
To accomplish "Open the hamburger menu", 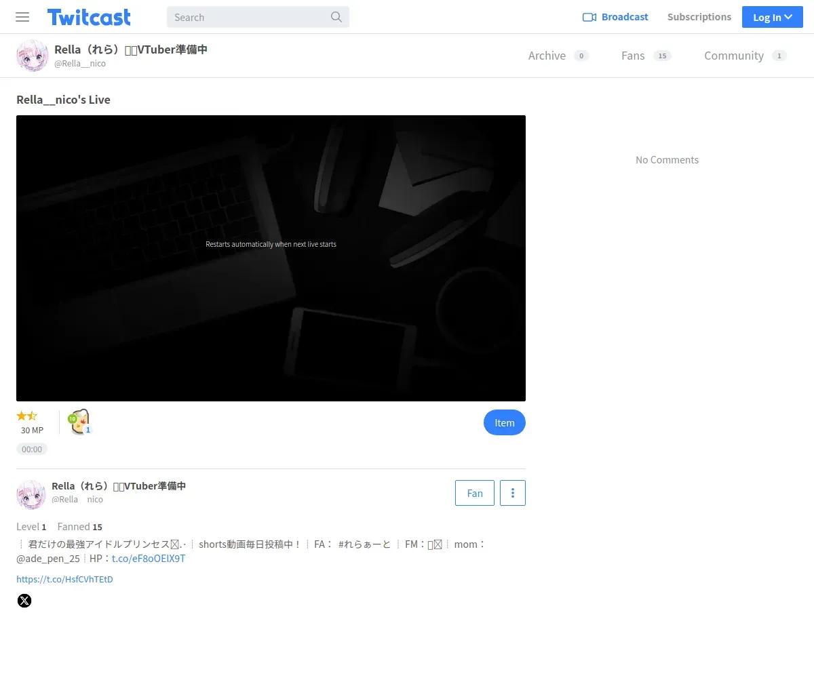I will coord(22,17).
